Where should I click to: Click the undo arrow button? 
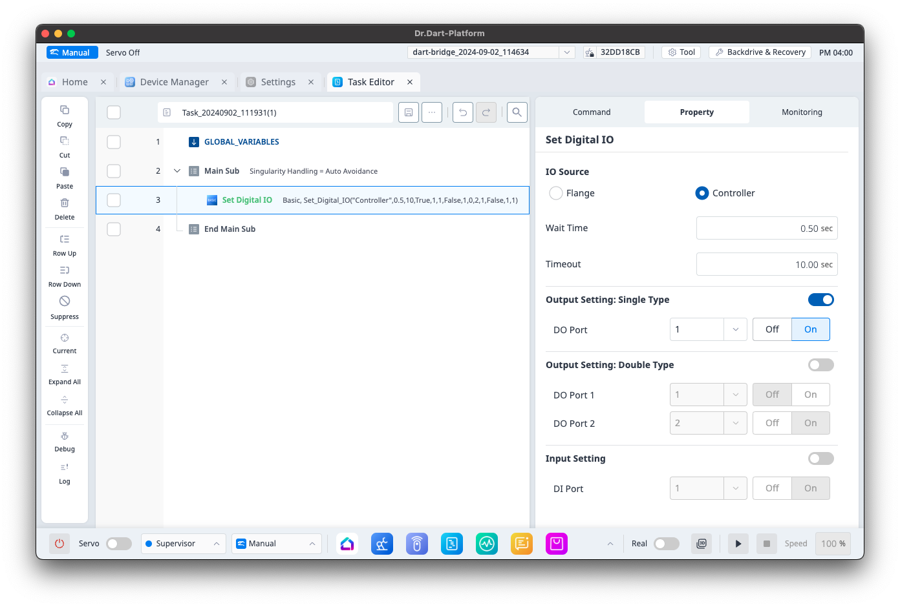(x=462, y=112)
